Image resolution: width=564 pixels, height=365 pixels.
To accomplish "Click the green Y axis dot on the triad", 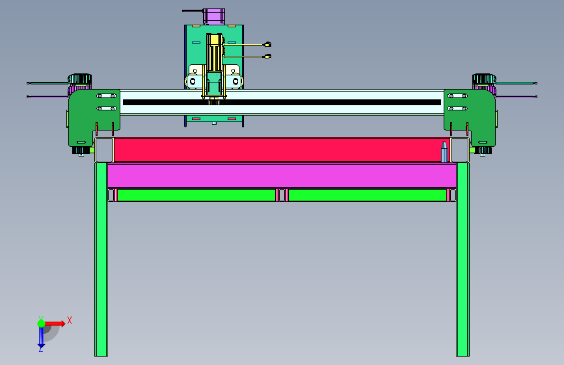I will point(41,323).
